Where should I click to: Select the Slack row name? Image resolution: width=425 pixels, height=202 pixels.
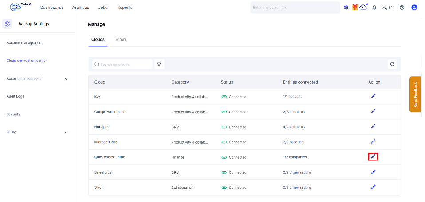98,187
